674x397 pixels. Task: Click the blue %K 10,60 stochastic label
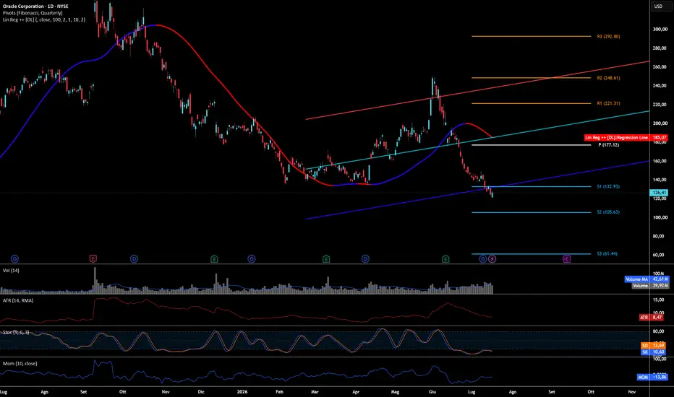pyautogui.click(x=653, y=352)
